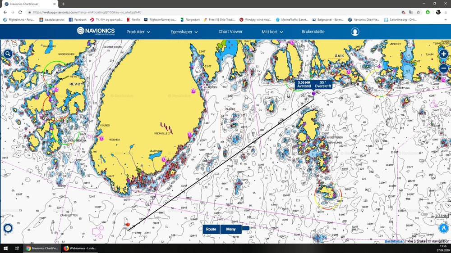Zoom in the chart with plus button
Image resolution: width=451 pixels, height=253 pixels.
443,54
